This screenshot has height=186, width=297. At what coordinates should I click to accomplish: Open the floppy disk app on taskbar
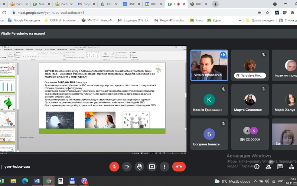tap(72, 181)
